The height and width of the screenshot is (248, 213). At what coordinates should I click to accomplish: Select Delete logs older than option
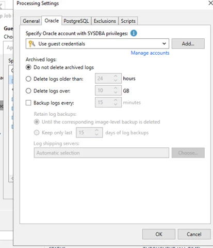[28, 79]
